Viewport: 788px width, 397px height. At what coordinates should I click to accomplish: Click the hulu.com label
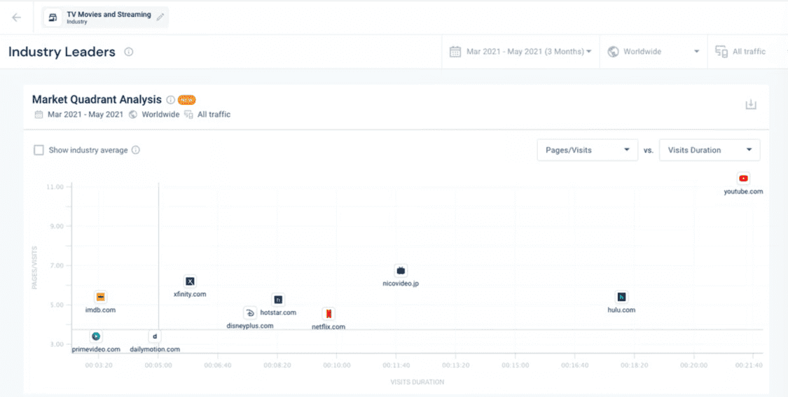[622, 310]
